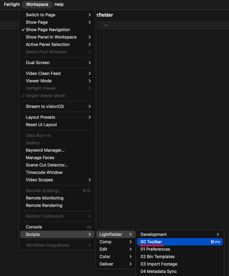
Task: Select Remote Monitoring
Action: click(x=57, y=198)
